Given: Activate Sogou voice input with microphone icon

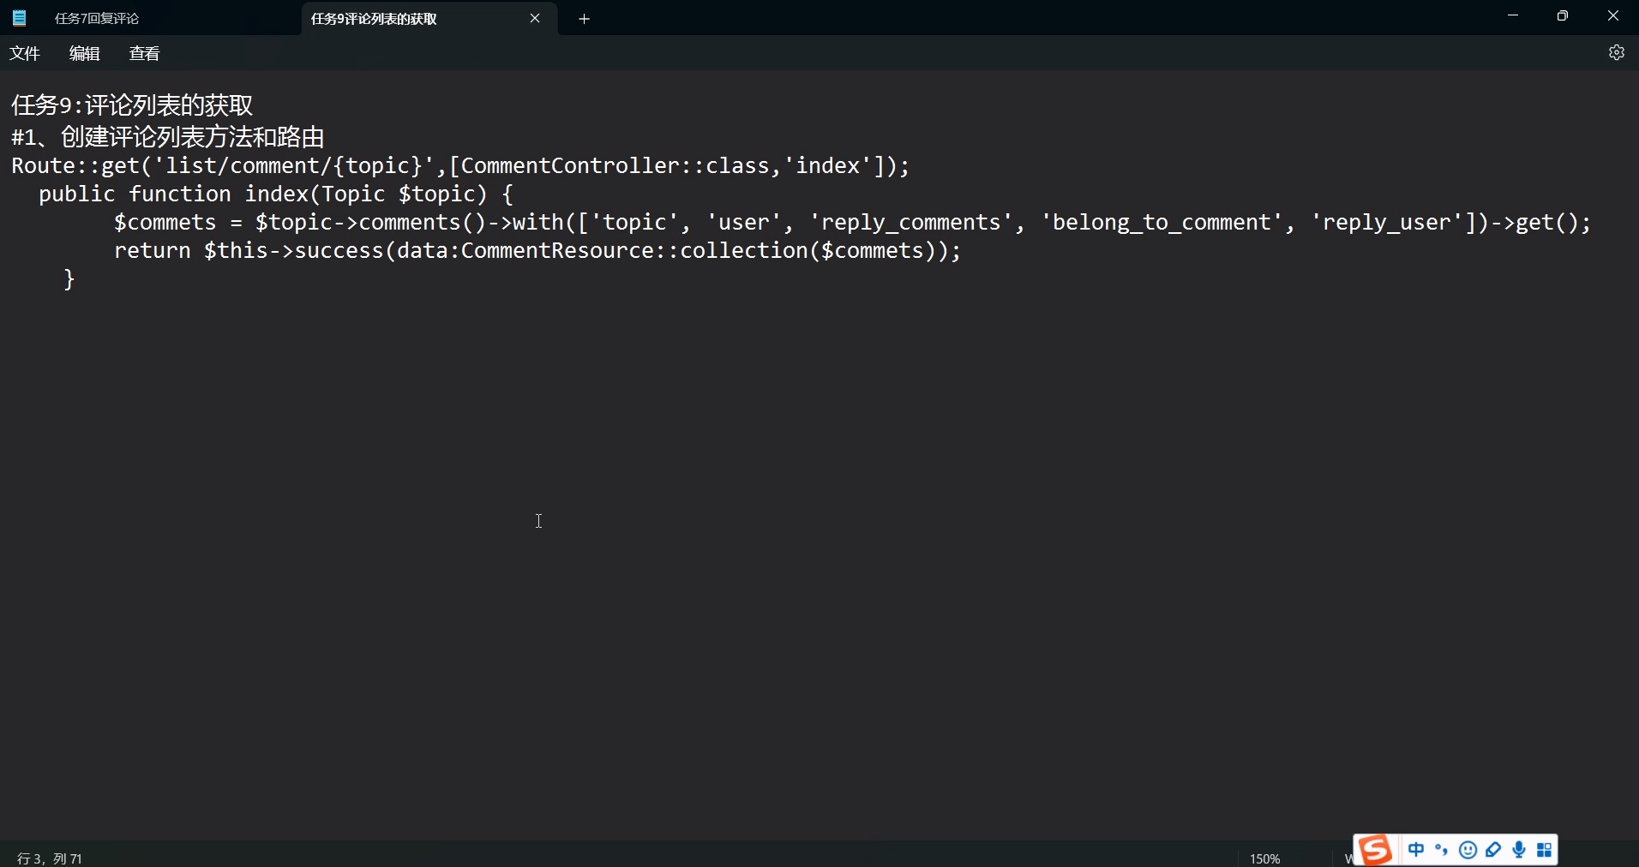Looking at the screenshot, I should point(1519,850).
